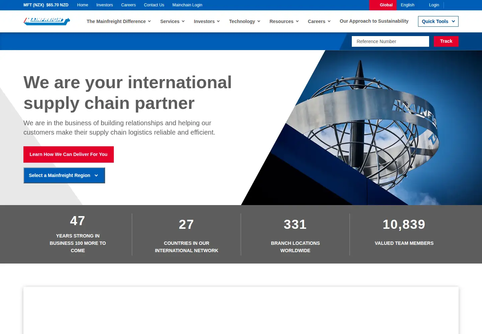Expand the Investors main navigation menu
482x334 pixels.
tap(207, 21)
